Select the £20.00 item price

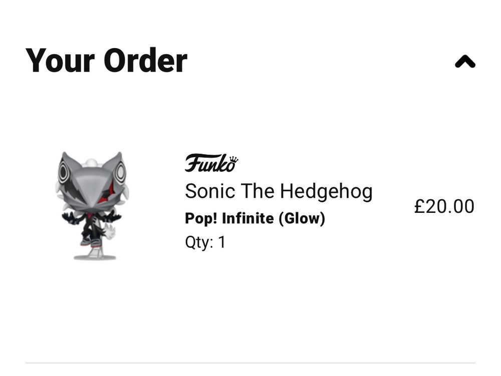[444, 206]
